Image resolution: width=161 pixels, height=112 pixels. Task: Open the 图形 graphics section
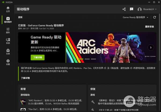(8, 30)
